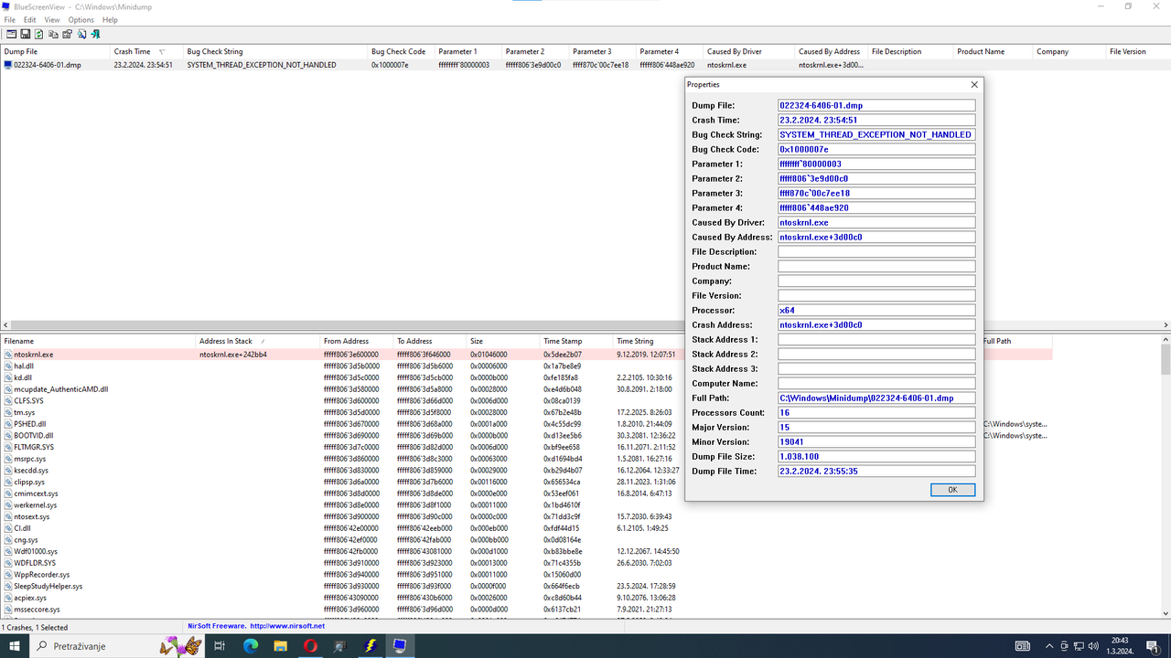Click the lightning bolt taskbar app icon
The image size is (1171, 658).
click(x=371, y=646)
